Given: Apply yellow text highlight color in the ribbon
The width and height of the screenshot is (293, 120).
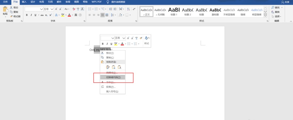Looking at the screenshot, I should [x=63, y=15].
